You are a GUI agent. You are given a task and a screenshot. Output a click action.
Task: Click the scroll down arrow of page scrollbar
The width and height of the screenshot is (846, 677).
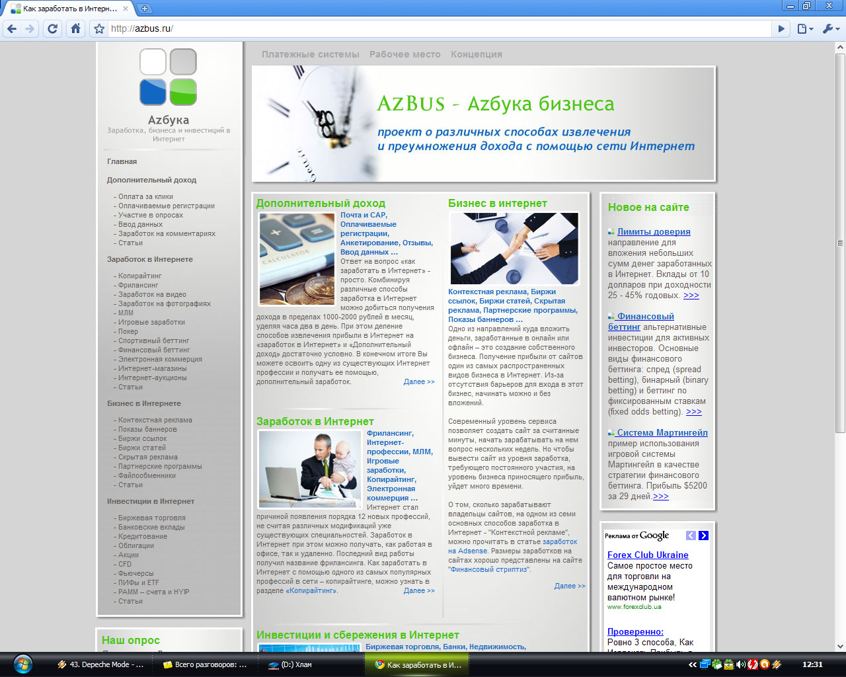[840, 646]
